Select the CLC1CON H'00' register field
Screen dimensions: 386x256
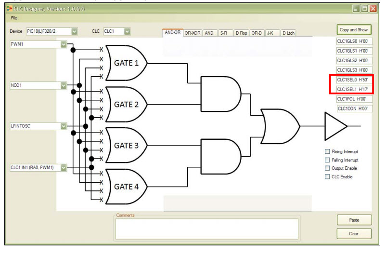tap(354, 108)
